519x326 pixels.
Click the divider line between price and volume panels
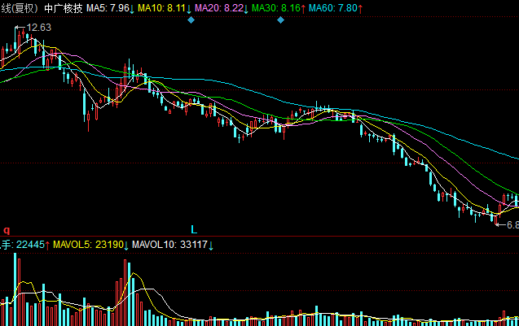259,237
